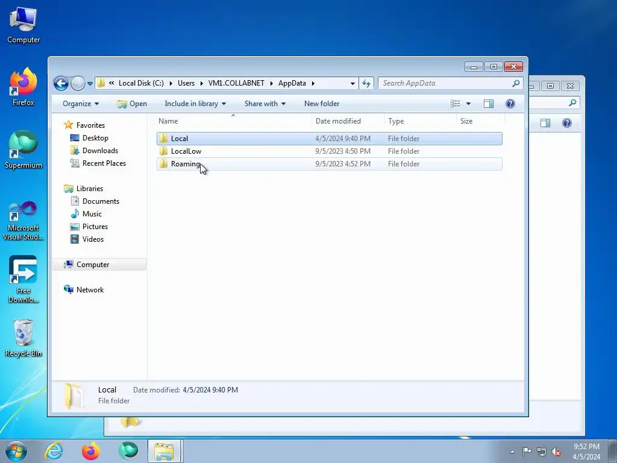617x463 pixels.
Task: Create a New folder
Action: tap(322, 104)
